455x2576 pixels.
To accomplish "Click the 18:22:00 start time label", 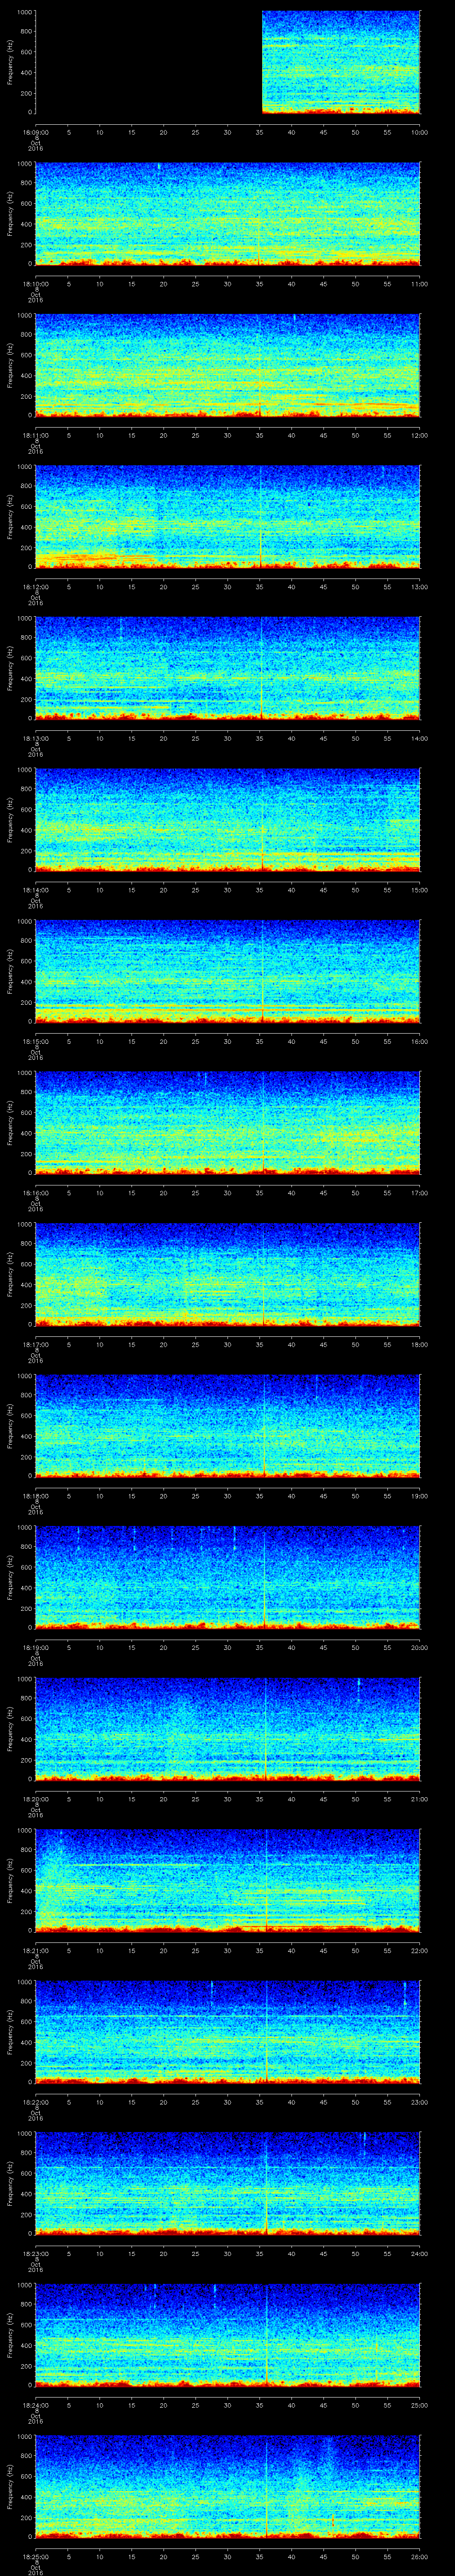I will (36, 2102).
